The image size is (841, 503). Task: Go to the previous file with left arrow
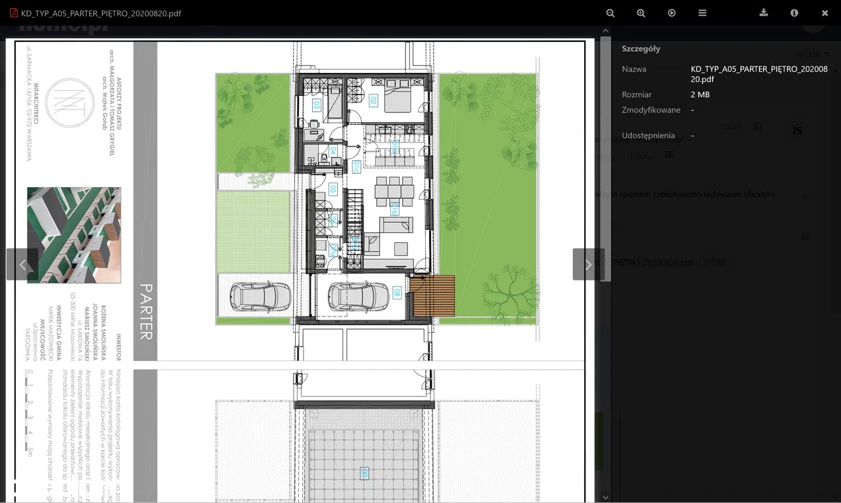tap(22, 265)
